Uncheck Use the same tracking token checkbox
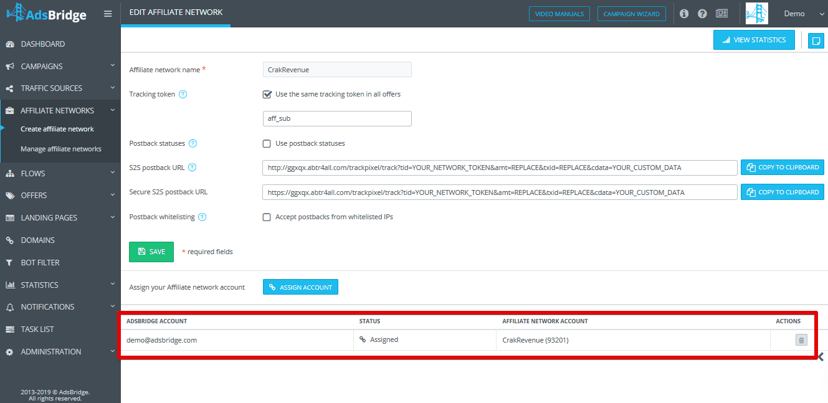This screenshot has width=828, height=403. click(267, 95)
